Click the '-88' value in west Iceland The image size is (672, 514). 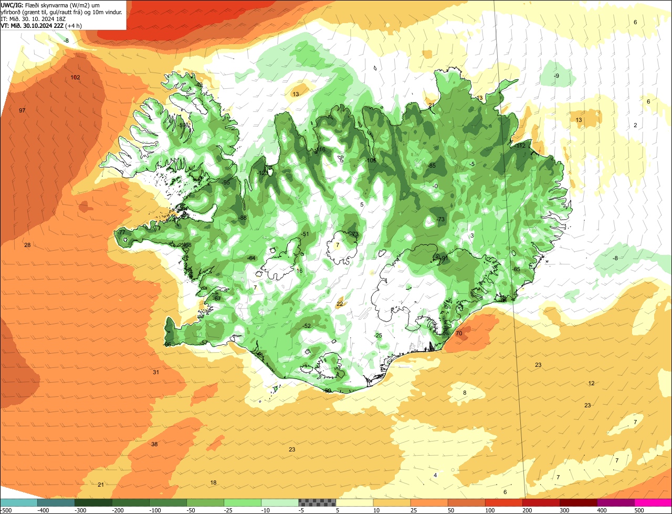pos(242,218)
